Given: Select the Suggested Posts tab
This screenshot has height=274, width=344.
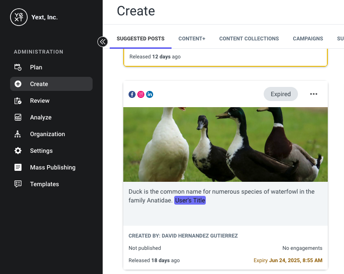Looking at the screenshot, I should click(x=140, y=39).
